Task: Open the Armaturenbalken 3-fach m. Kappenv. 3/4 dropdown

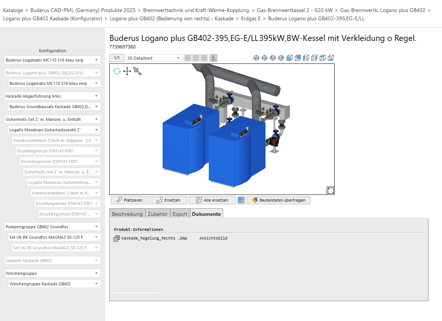Action: pyautogui.click(x=56, y=140)
